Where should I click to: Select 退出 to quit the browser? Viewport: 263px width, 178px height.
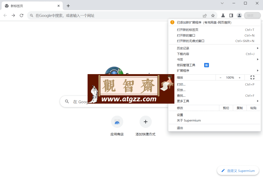tap(214, 128)
